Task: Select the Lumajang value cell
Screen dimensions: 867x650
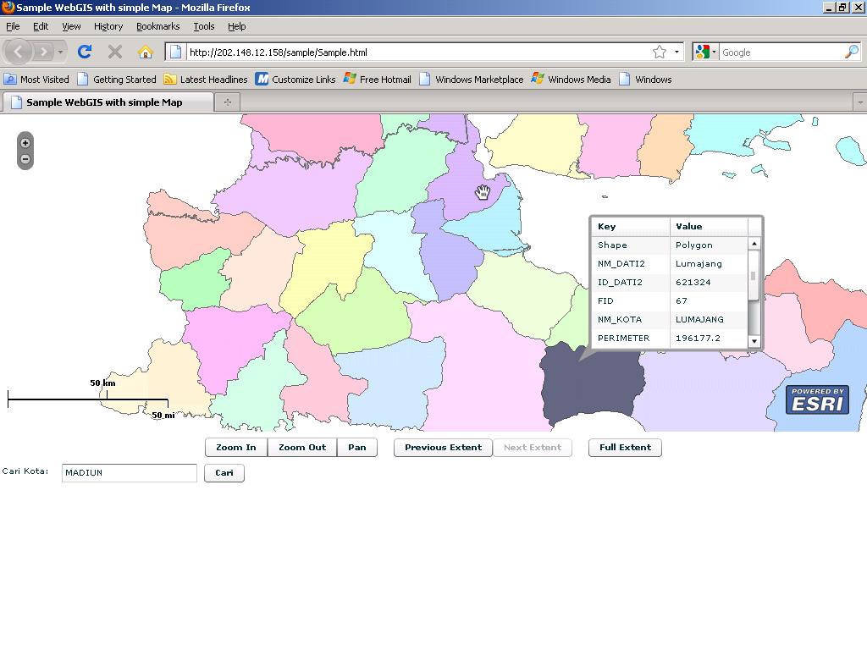Action: (709, 264)
